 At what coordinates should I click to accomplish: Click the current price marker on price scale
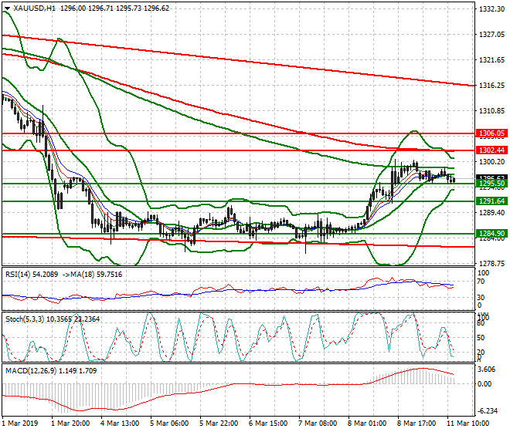[491, 177]
